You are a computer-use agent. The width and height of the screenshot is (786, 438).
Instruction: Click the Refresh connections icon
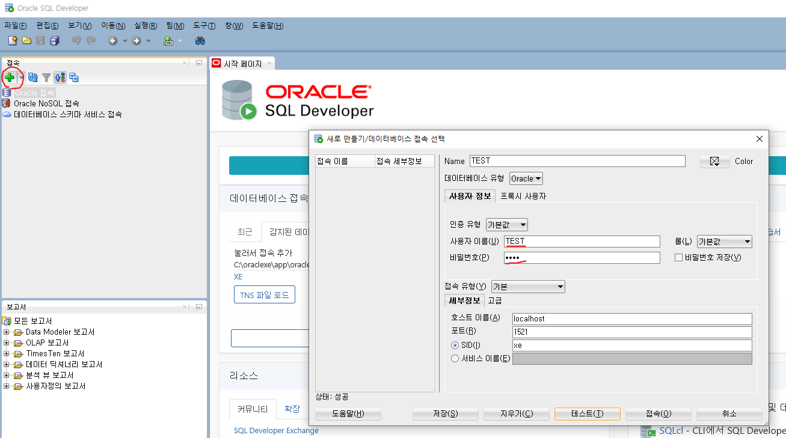tap(33, 78)
